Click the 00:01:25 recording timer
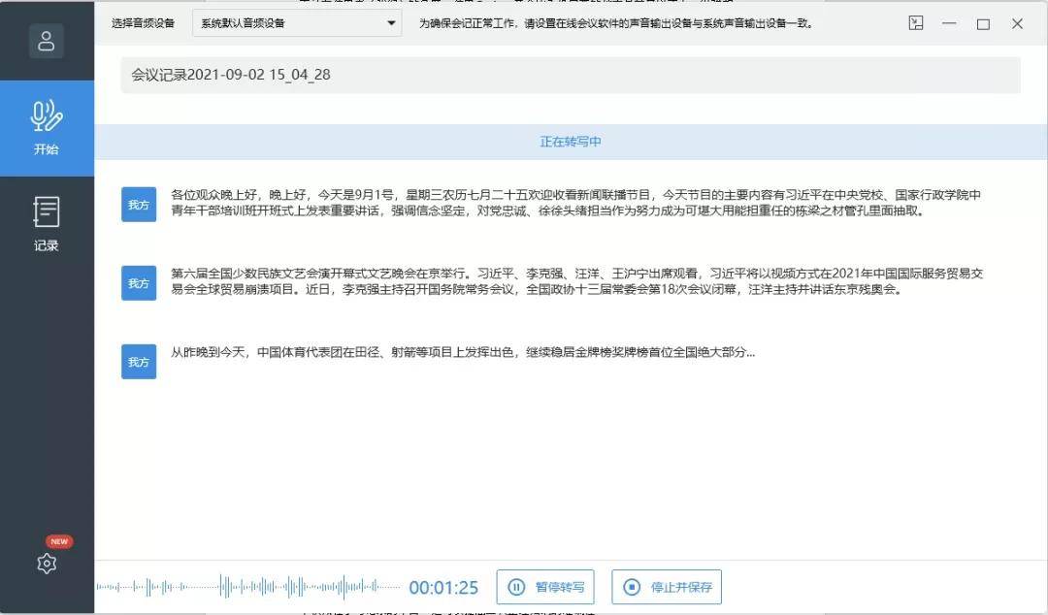This screenshot has width=1048, height=615. (x=444, y=587)
